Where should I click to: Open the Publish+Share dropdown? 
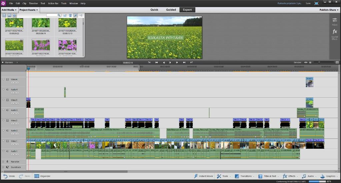pos(329,10)
